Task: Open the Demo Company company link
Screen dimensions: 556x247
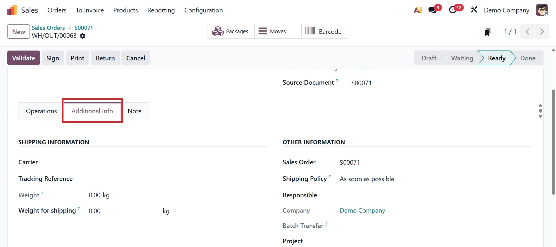Action: coord(362,211)
